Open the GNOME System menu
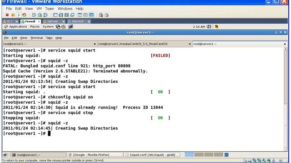 [x=48, y=27]
